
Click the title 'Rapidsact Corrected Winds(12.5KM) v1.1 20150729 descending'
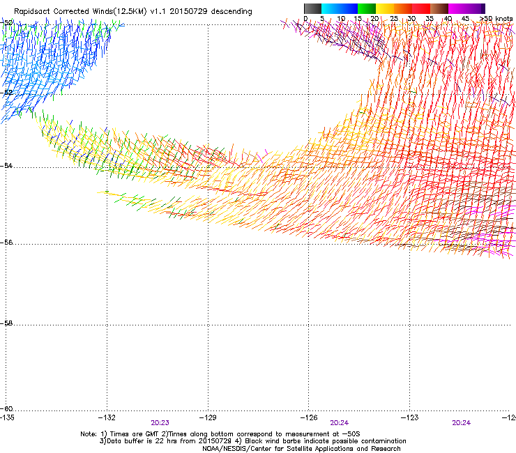point(133,12)
